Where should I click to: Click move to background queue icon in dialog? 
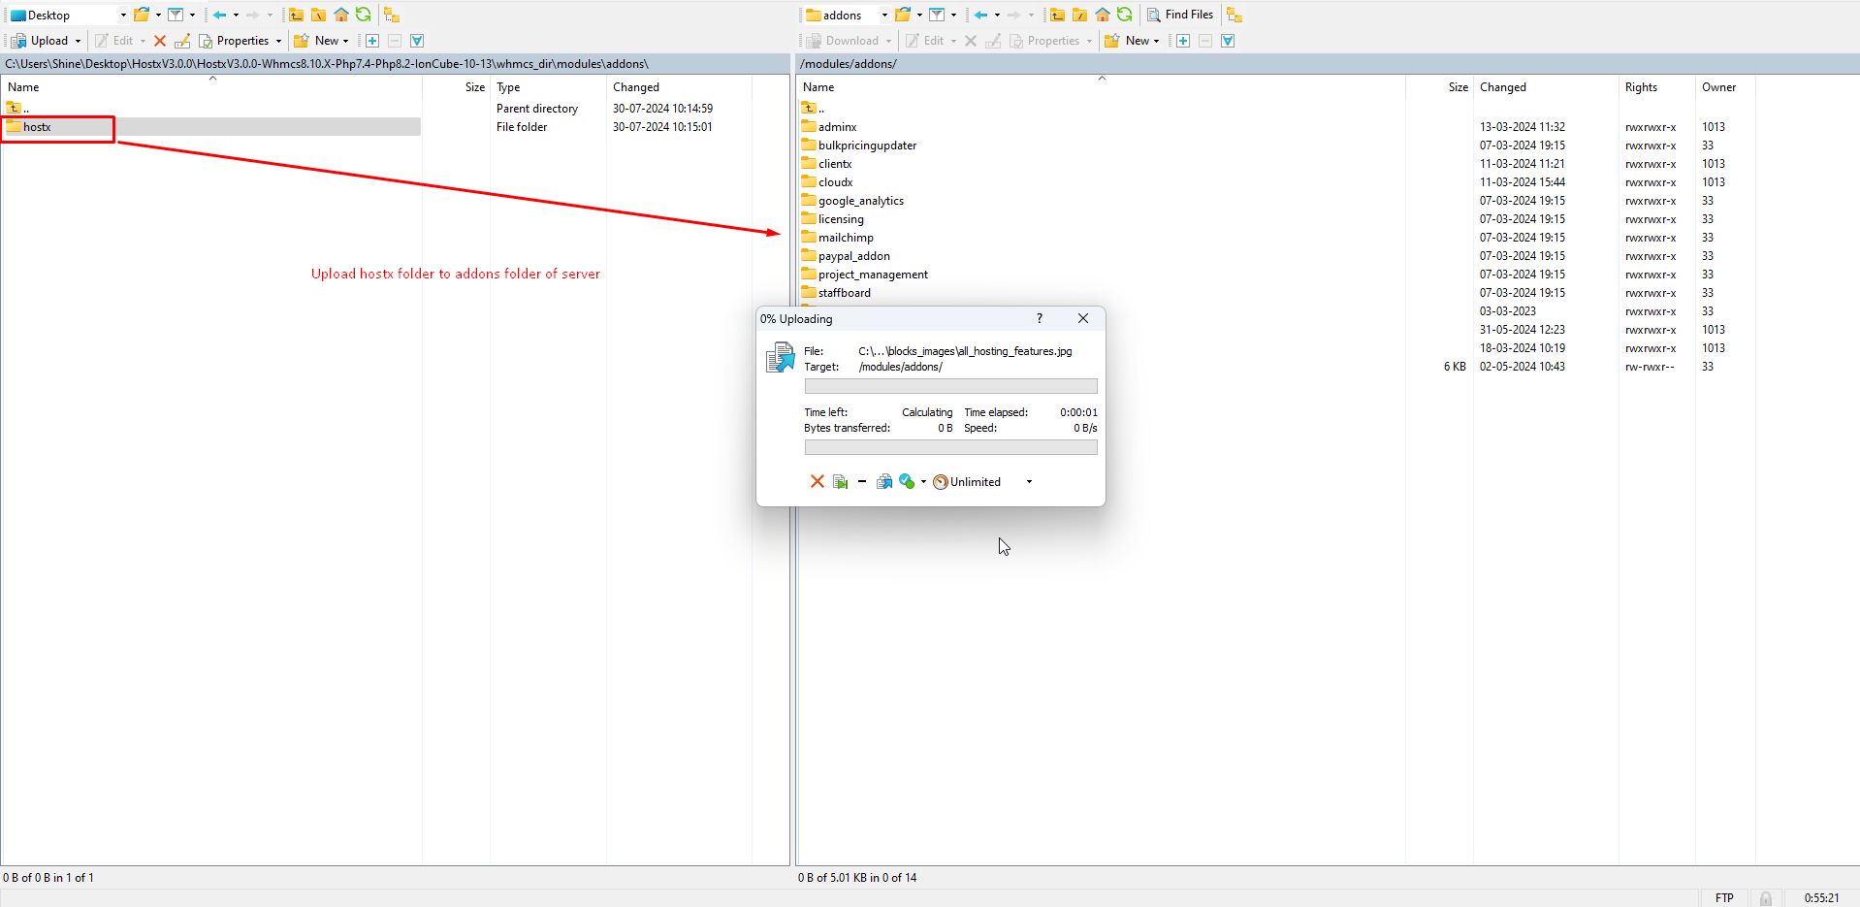pos(883,482)
